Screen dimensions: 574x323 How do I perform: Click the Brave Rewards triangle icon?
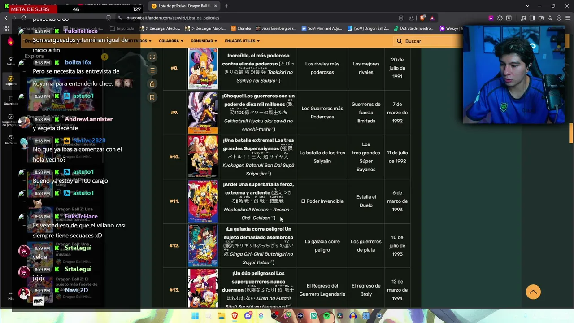pyautogui.click(x=432, y=18)
